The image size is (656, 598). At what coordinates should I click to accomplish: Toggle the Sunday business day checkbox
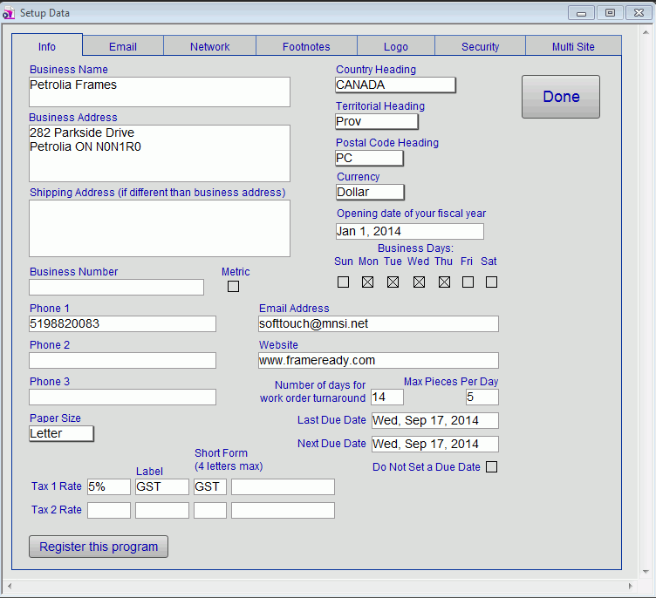tap(343, 282)
